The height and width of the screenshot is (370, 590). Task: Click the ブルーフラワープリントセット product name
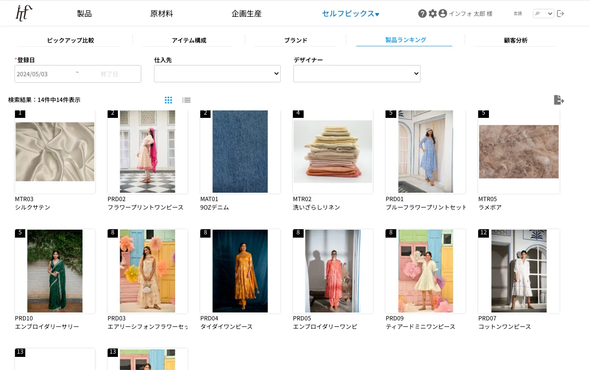[x=426, y=207]
